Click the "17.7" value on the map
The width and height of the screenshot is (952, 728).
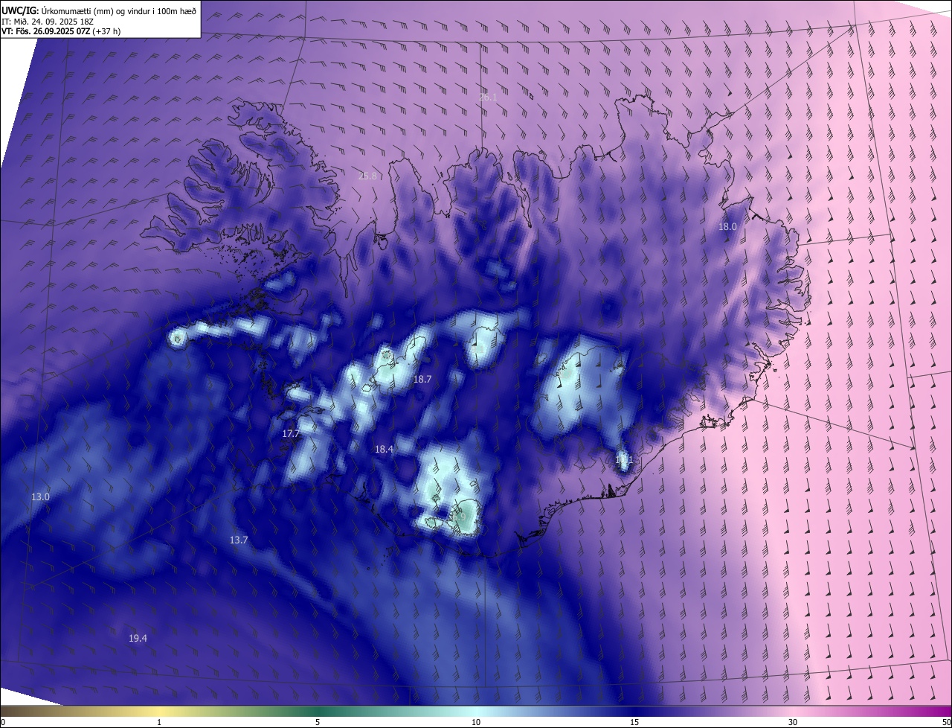291,433
